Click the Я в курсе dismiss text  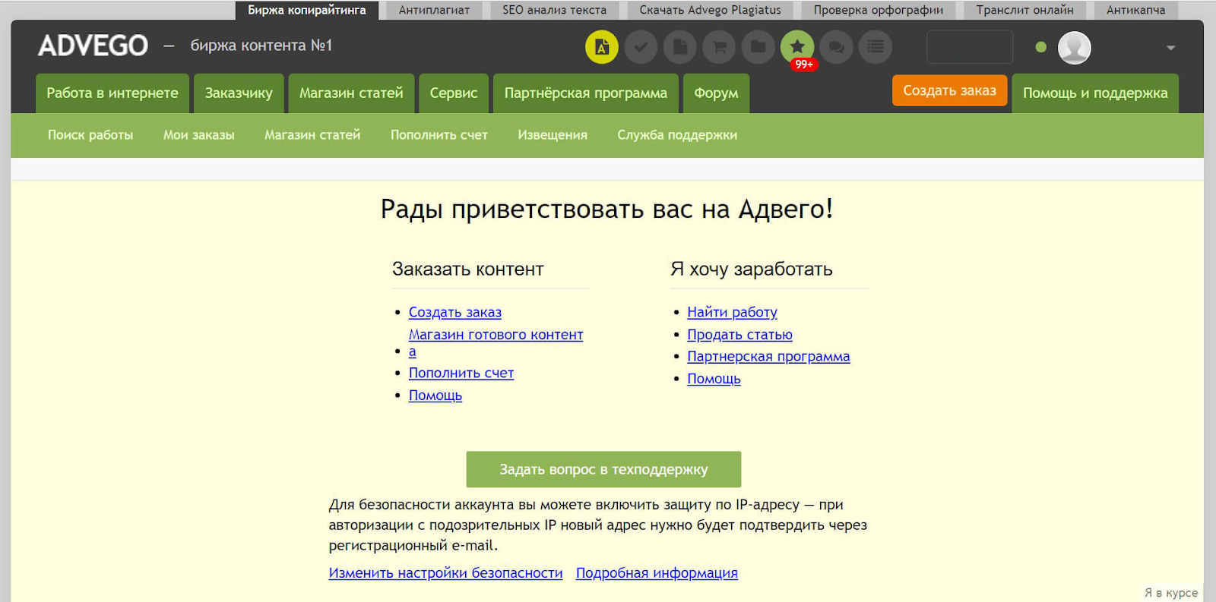pyautogui.click(x=1171, y=593)
